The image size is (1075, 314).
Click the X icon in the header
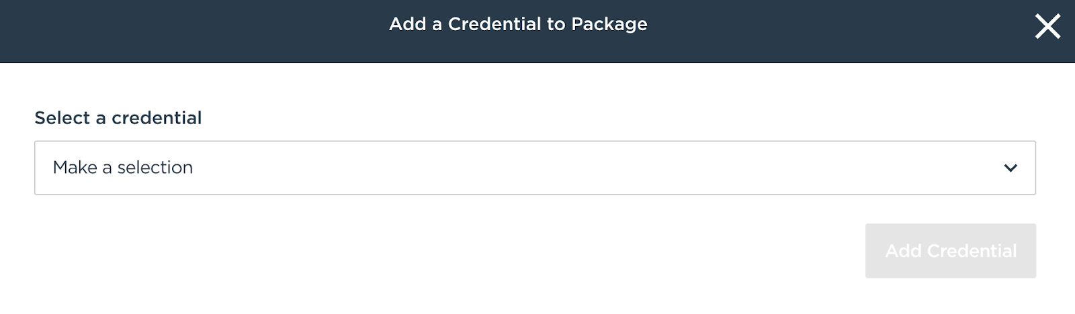[x=1047, y=27]
